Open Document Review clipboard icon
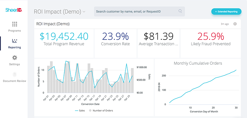 (x=14, y=75)
